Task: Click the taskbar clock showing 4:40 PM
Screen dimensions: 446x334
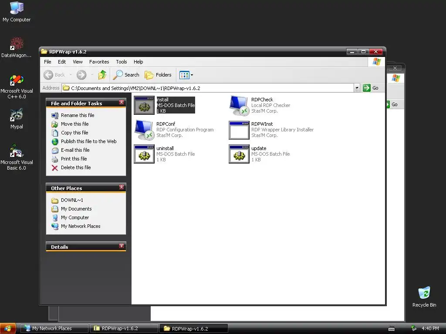Action: pos(430,328)
